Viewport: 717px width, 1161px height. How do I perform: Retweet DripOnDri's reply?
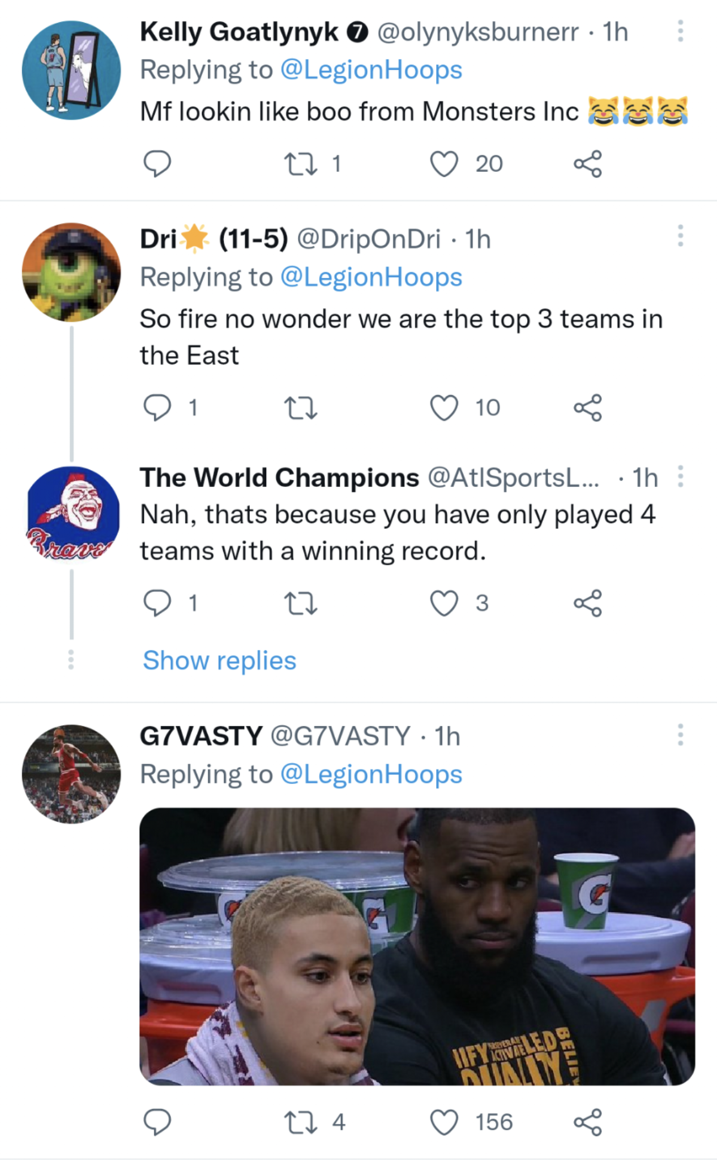(x=300, y=408)
